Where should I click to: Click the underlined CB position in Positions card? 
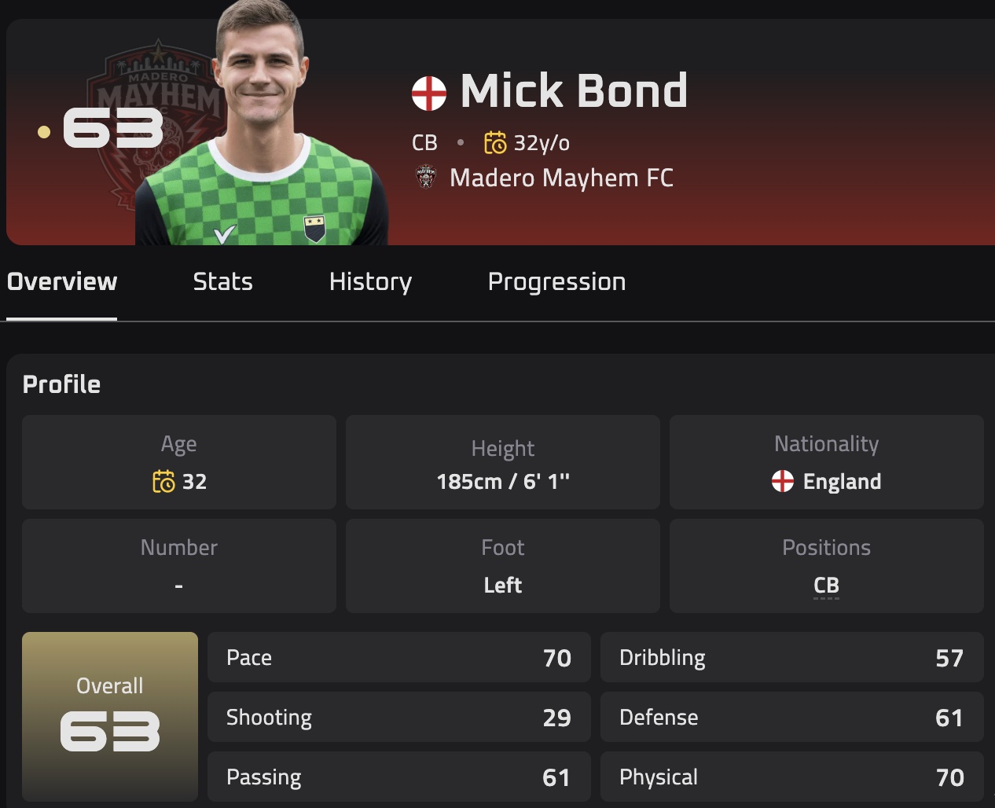(827, 586)
